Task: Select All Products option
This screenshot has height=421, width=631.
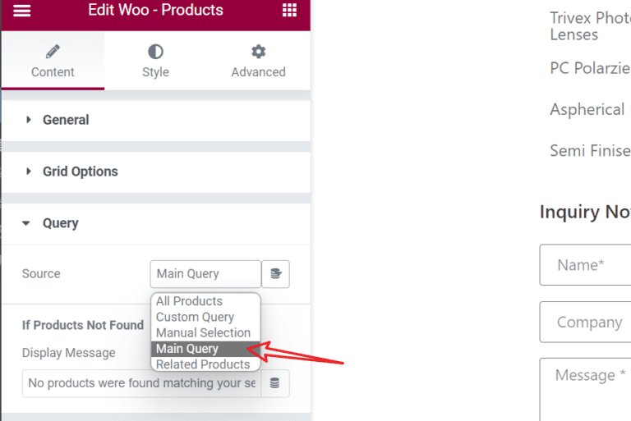Action: pos(190,301)
